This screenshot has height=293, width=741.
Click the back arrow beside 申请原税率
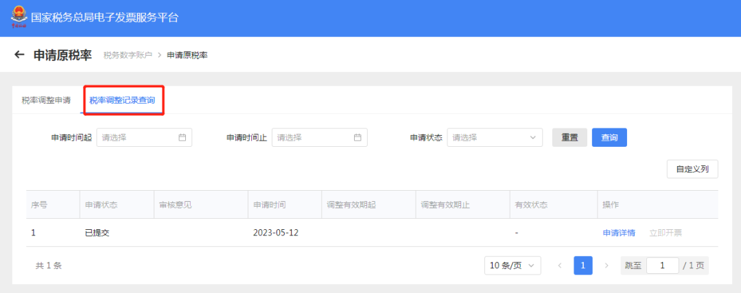click(x=19, y=55)
